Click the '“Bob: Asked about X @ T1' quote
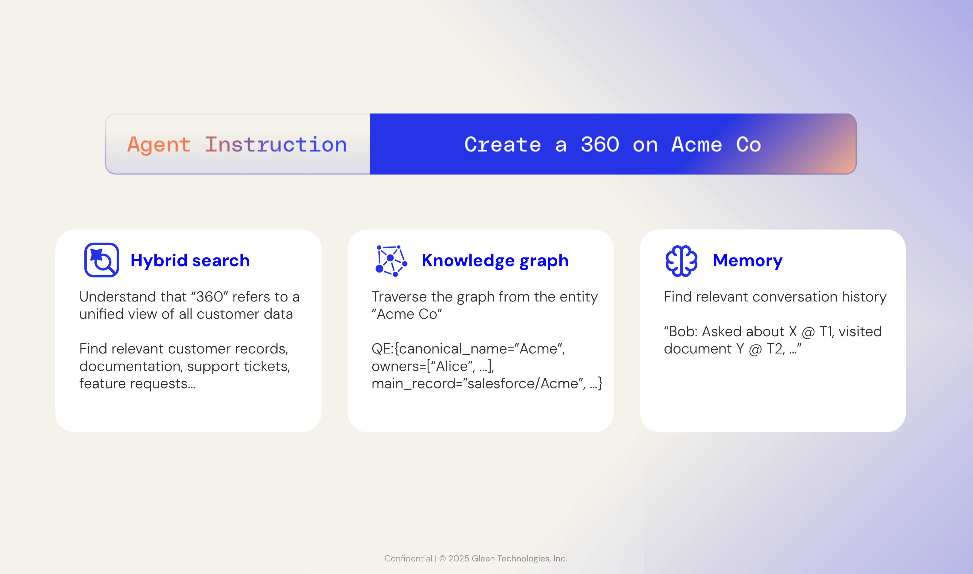Screen dimensions: 973x574 coord(773,332)
